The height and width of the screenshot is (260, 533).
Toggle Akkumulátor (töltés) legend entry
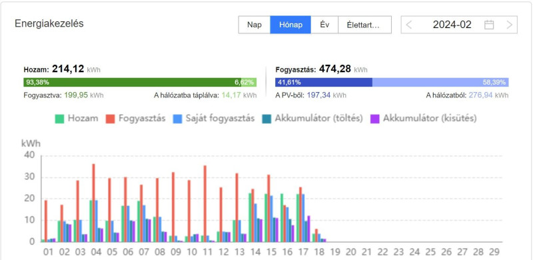(x=312, y=119)
